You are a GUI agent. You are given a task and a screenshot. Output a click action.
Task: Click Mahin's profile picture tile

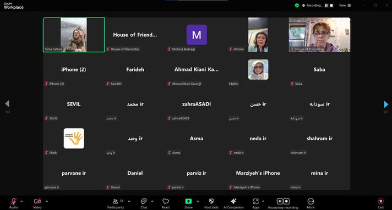[x=258, y=69]
